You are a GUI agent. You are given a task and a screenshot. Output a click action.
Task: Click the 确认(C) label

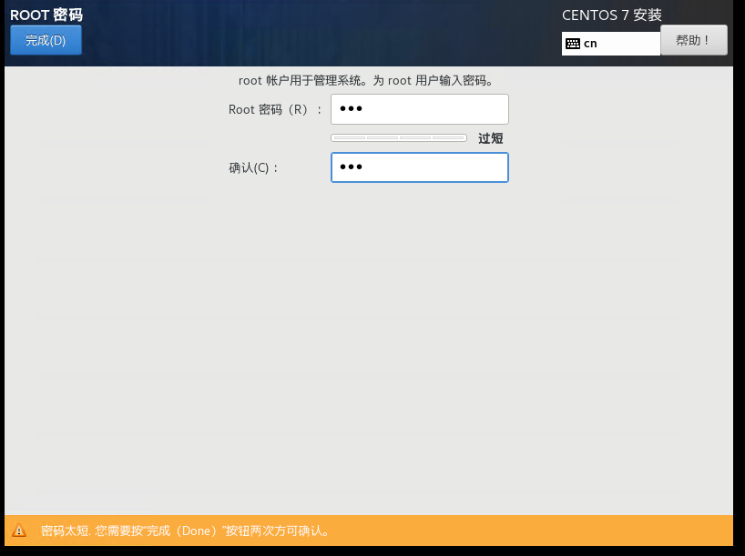tap(253, 167)
